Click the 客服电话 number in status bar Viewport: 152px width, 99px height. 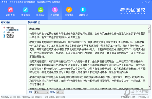click(37, 97)
